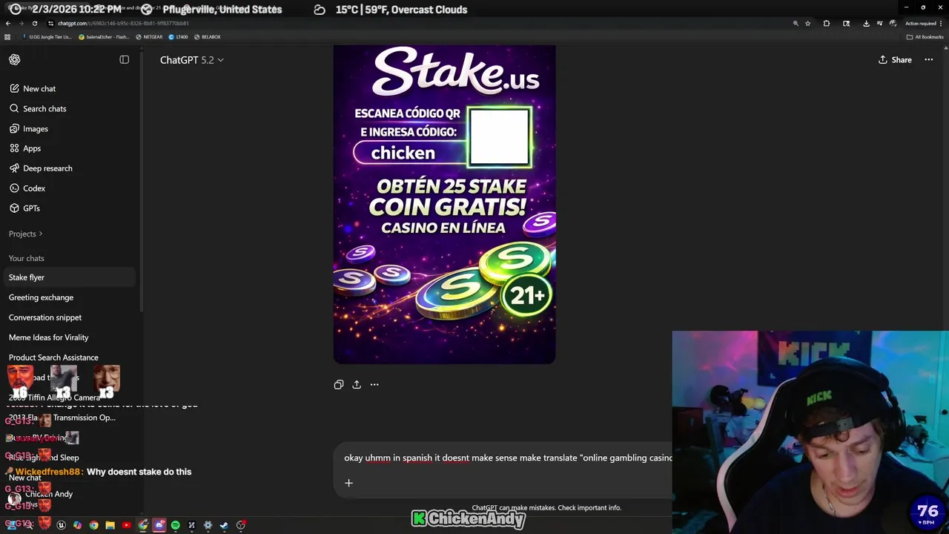949x534 pixels.
Task: Click the plus attach button in composer
Action: 348,483
